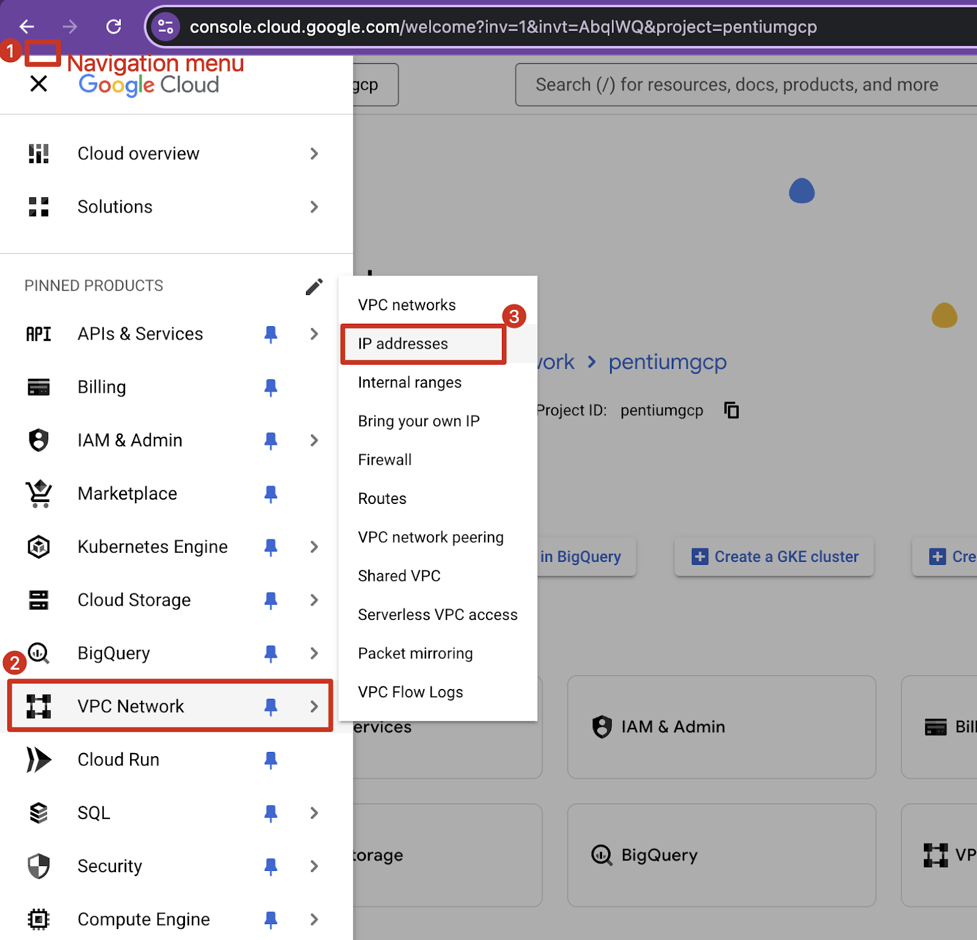Screen dimensions: 977x940
Task: Click the Cloud Run arrow icon
Action: tap(38, 760)
